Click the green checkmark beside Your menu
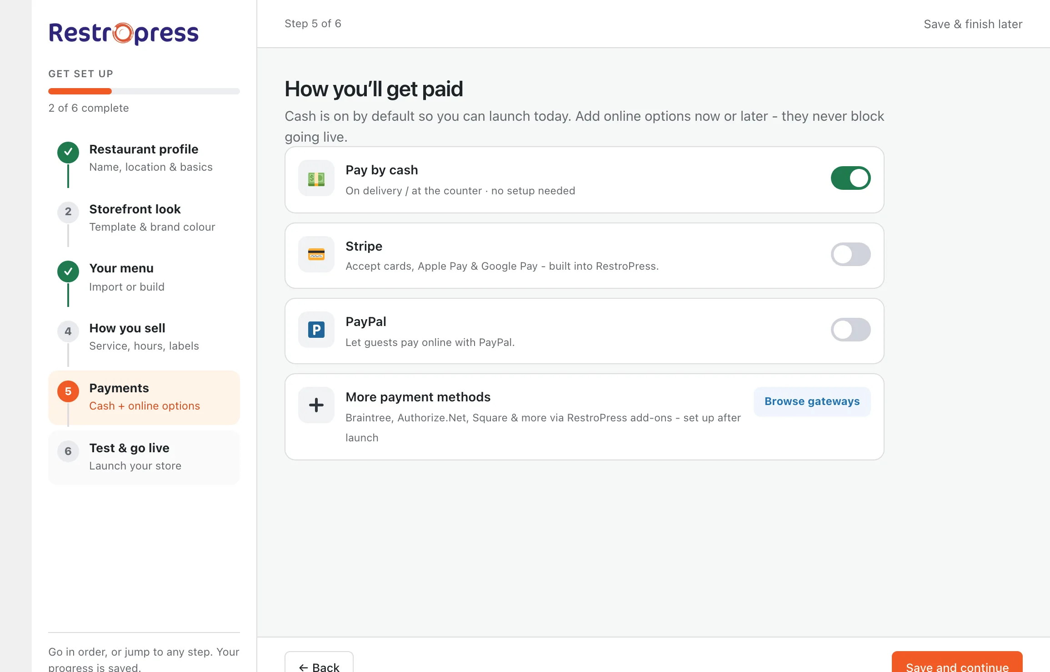This screenshot has height=672, width=1050. pyautogui.click(x=68, y=272)
